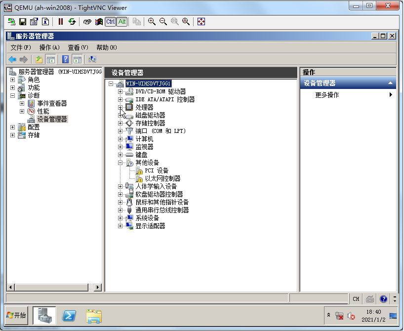Toggle the Ctrl key button in VNC toolbar
Image resolution: width=404 pixels, height=331 pixels.
110,21
